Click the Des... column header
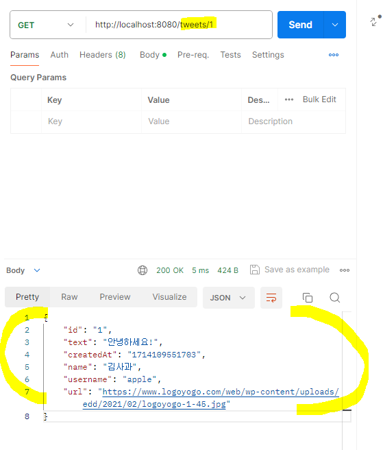 (258, 100)
